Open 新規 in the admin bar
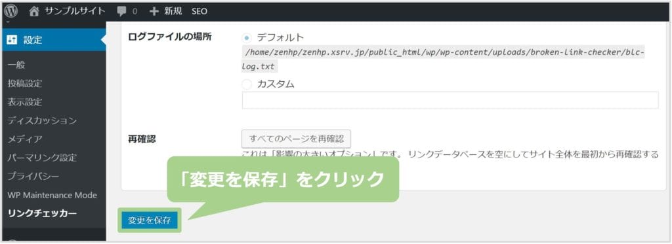Image resolution: width=672 pixels, height=244 pixels. (x=173, y=12)
